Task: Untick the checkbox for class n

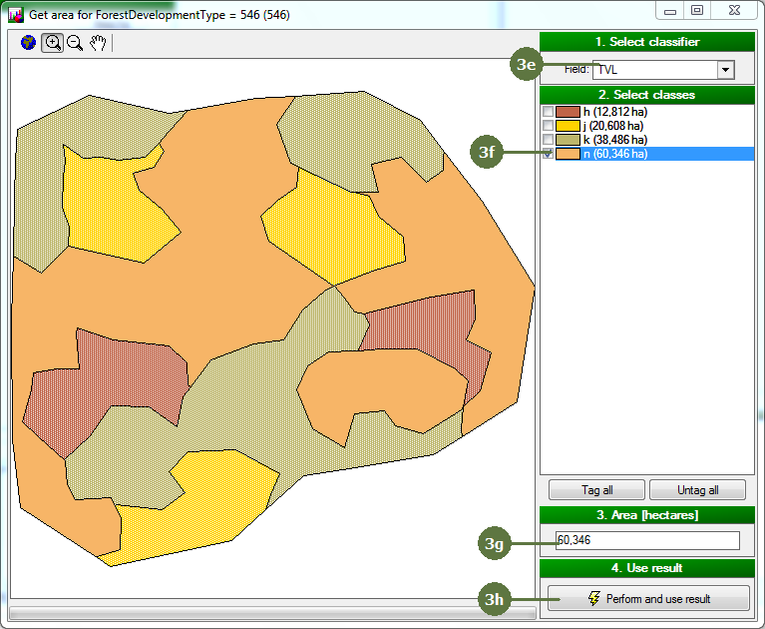Action: point(548,154)
